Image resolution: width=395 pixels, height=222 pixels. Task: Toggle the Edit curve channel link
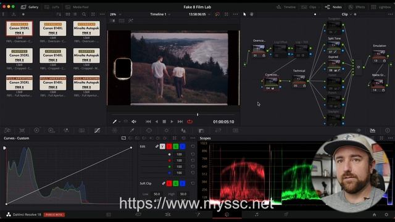click(x=157, y=146)
